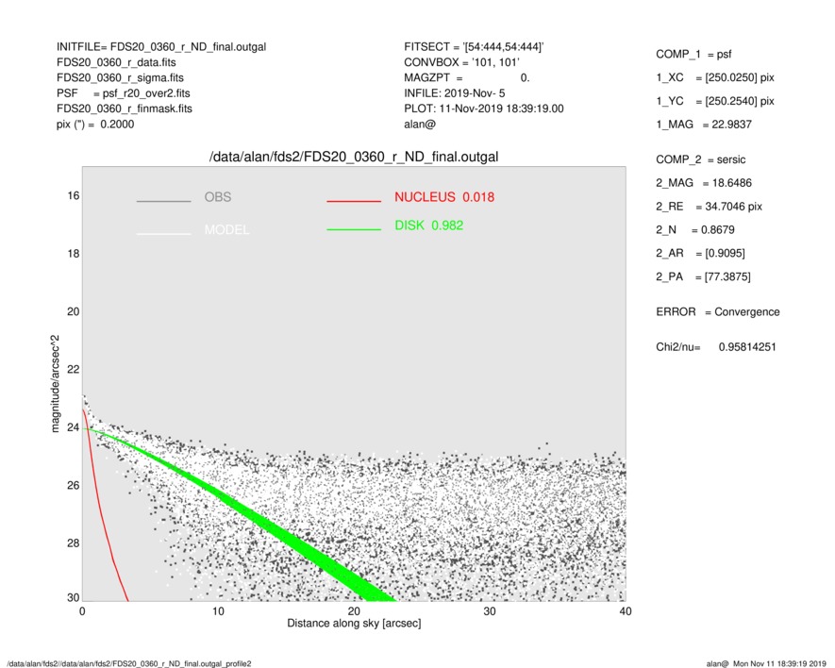
Task: Click the INFILE: 2019-Nov- 5 line
Action: [454, 93]
